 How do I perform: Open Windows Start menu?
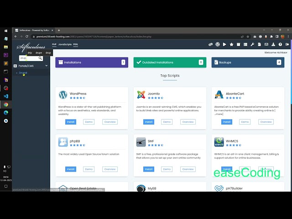click(x=6, y=31)
